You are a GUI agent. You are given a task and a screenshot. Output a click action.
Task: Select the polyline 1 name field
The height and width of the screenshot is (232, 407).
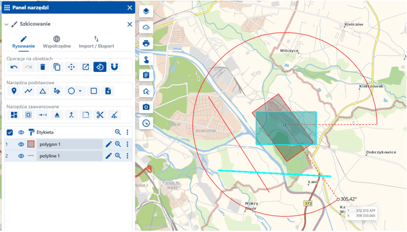coord(70,156)
